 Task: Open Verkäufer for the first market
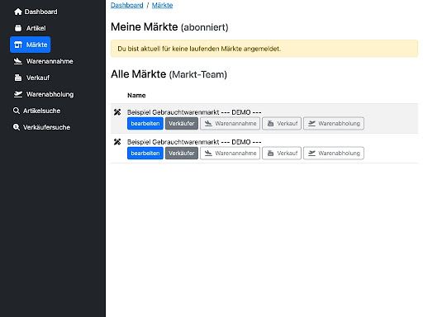click(x=182, y=124)
